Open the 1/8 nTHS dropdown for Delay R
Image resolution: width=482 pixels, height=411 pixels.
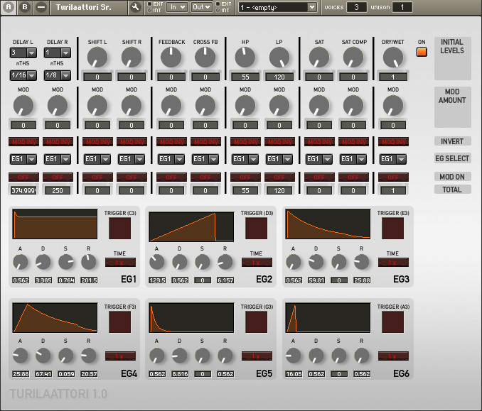point(58,75)
